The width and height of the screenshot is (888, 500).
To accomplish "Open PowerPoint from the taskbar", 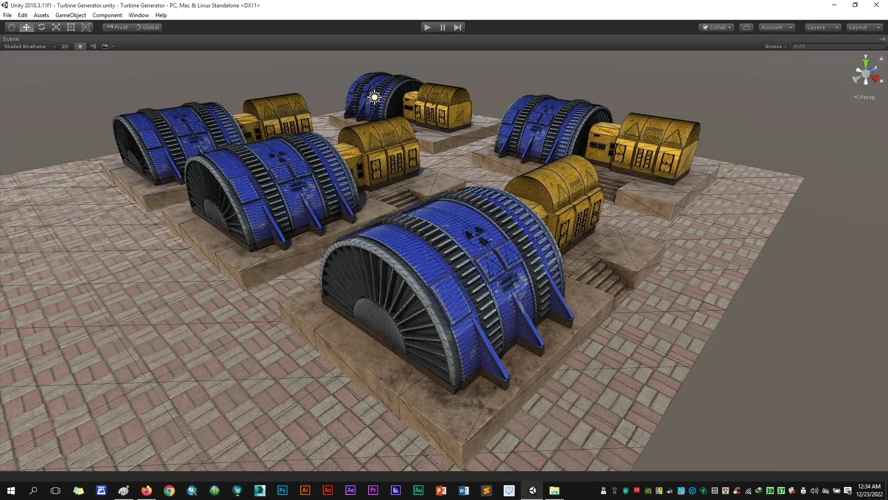I will coord(441,491).
